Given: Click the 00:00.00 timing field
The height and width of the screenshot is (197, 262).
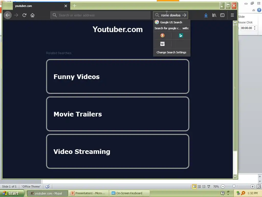Looking at the screenshot, I should (x=247, y=28).
